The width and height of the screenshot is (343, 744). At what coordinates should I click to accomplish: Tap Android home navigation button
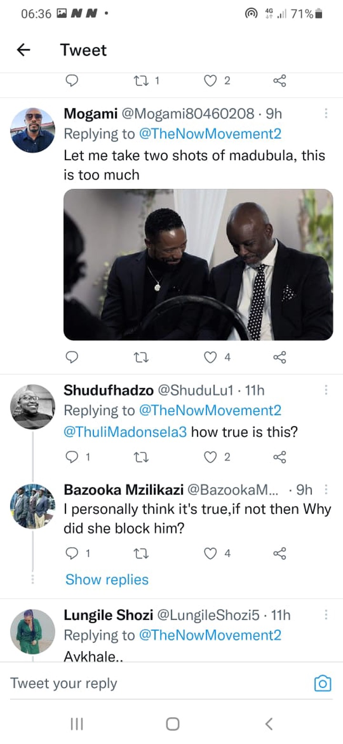coord(172,724)
